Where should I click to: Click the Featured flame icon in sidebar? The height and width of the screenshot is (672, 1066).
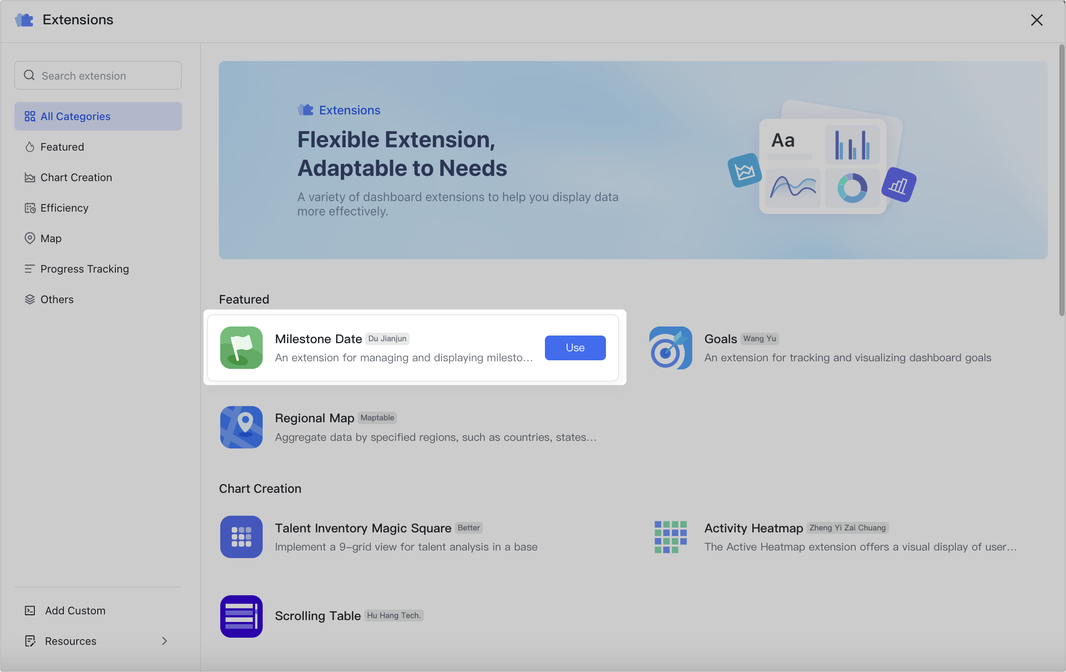point(30,147)
